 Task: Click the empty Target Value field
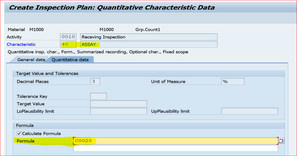118,104
